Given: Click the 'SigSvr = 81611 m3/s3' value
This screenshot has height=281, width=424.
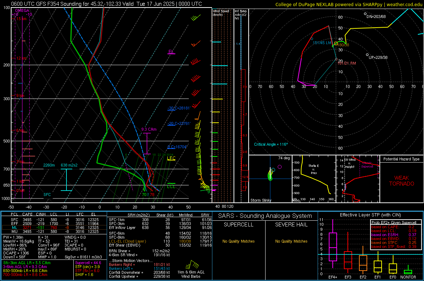Looking at the screenshot, I should point(83,257).
